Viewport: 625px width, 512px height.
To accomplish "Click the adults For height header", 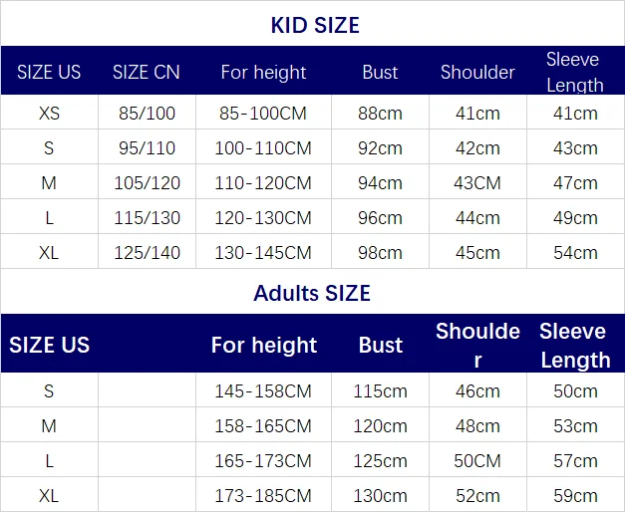I will (263, 345).
